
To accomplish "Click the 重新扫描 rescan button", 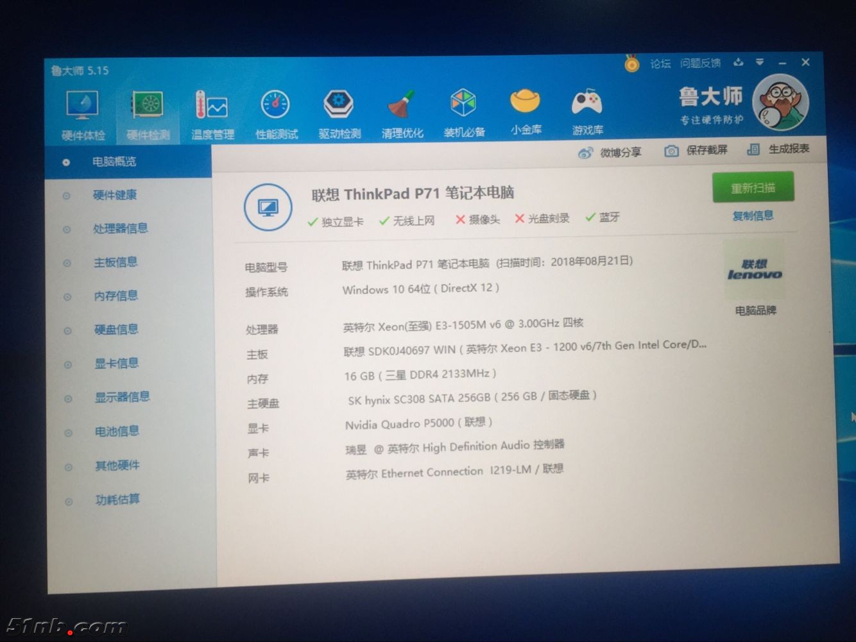I will (x=753, y=187).
